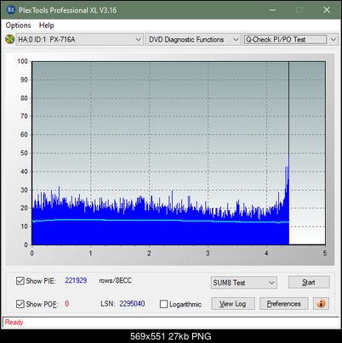Toggle the Show POF checkbox
This screenshot has width=342, height=343.
point(20,304)
